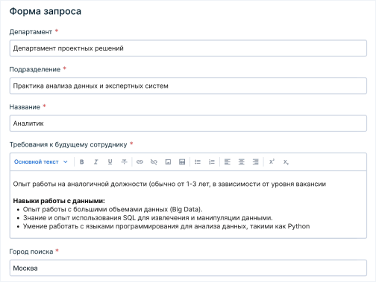This screenshot has width=376, height=282.
Task: Toggle bold formatting in the editor toolbar
Action: [81, 162]
